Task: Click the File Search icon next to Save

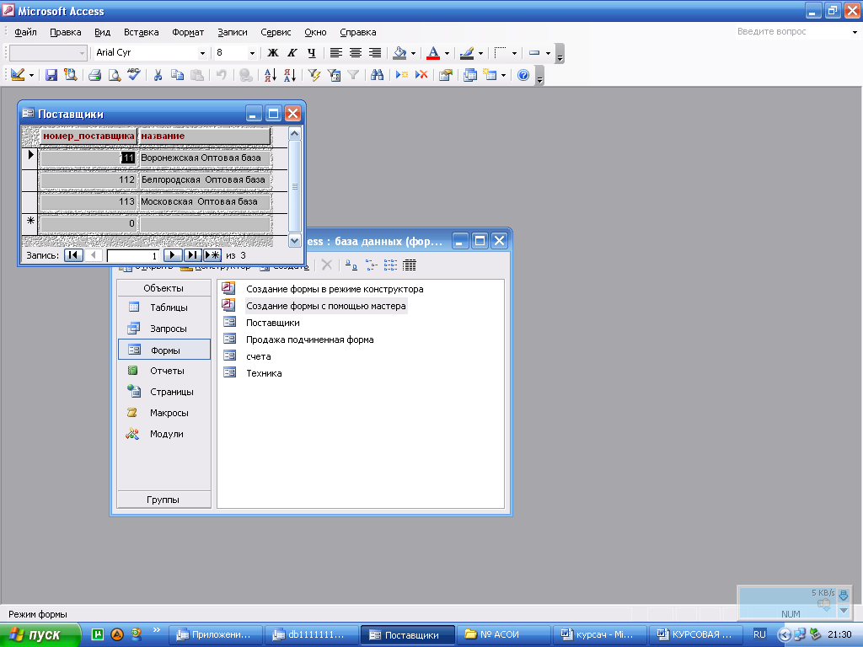Action: pos(71,75)
